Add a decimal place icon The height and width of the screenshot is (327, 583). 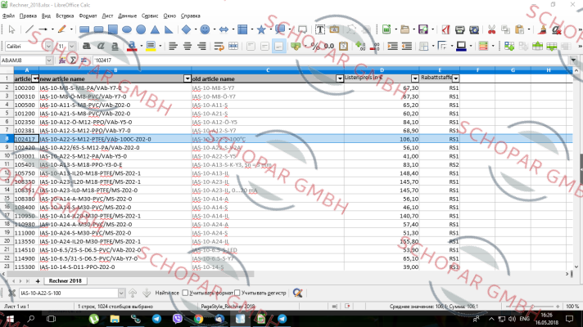[x=360, y=46]
